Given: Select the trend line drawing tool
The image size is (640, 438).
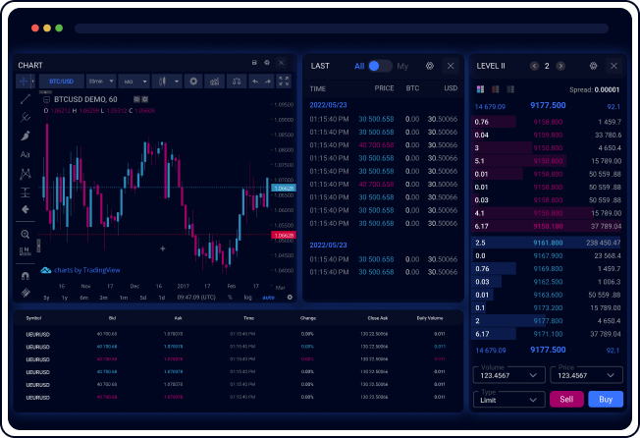Looking at the screenshot, I should (26, 99).
